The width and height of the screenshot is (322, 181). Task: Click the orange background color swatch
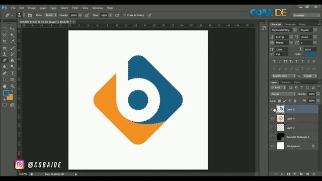[10, 98]
